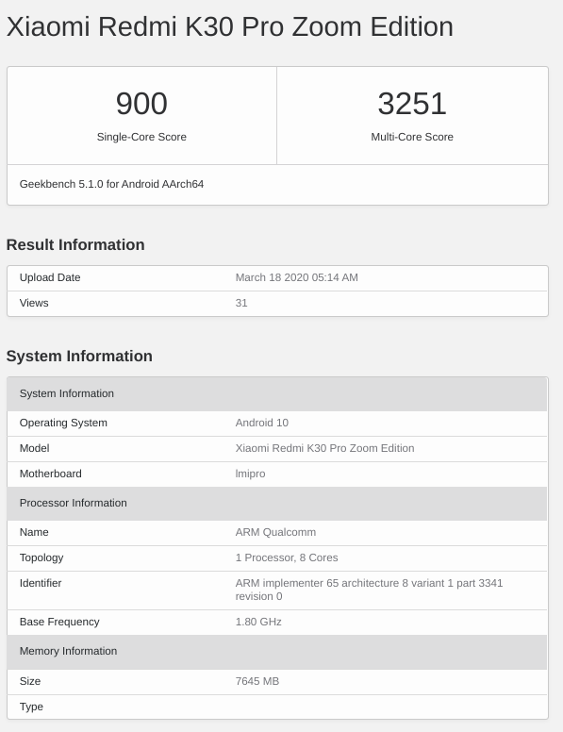Click the 1 Processor, 8 Cores topology value
This screenshot has width=563, height=732.
click(287, 557)
